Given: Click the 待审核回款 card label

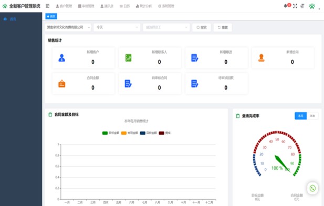Looking at the screenshot, I should (x=226, y=78).
